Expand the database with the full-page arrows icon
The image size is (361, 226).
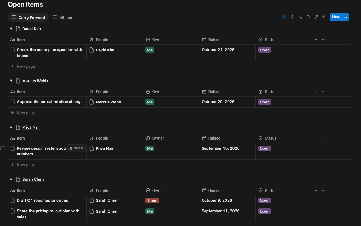coord(316,17)
